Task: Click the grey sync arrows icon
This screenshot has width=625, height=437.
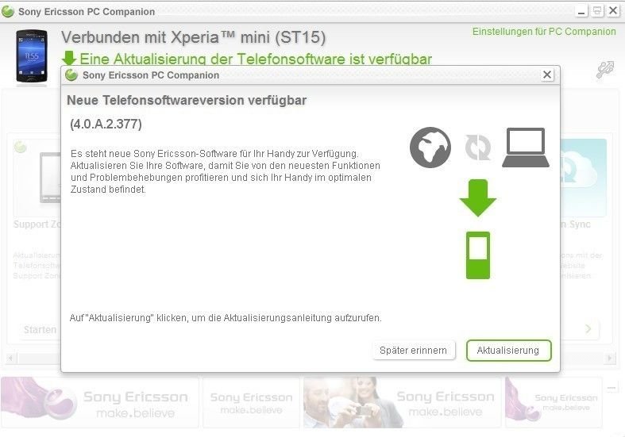Action: click(478, 148)
